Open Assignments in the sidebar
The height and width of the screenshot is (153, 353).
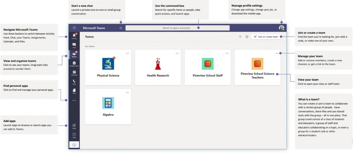pyautogui.click(x=74, y=64)
